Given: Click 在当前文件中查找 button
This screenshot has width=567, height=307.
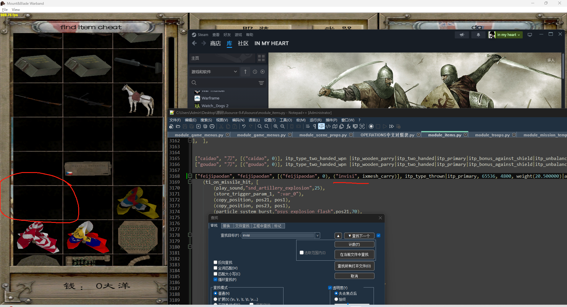Looking at the screenshot, I should 354,254.
